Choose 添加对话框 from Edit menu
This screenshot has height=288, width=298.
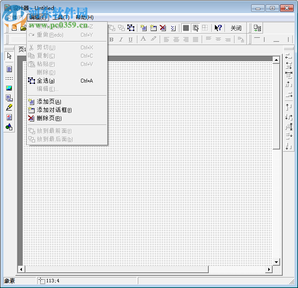coord(67,110)
